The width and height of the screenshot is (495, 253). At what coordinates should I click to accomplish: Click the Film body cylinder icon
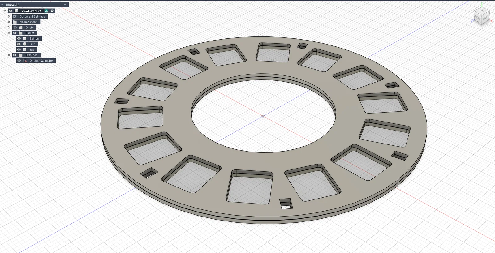tap(25, 44)
